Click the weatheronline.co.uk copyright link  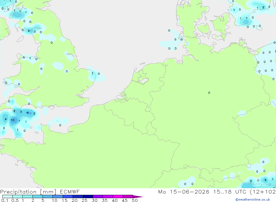(253, 200)
